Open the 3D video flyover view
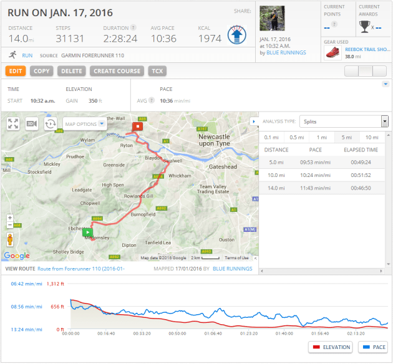The image size is (393, 364). pyautogui.click(x=31, y=123)
